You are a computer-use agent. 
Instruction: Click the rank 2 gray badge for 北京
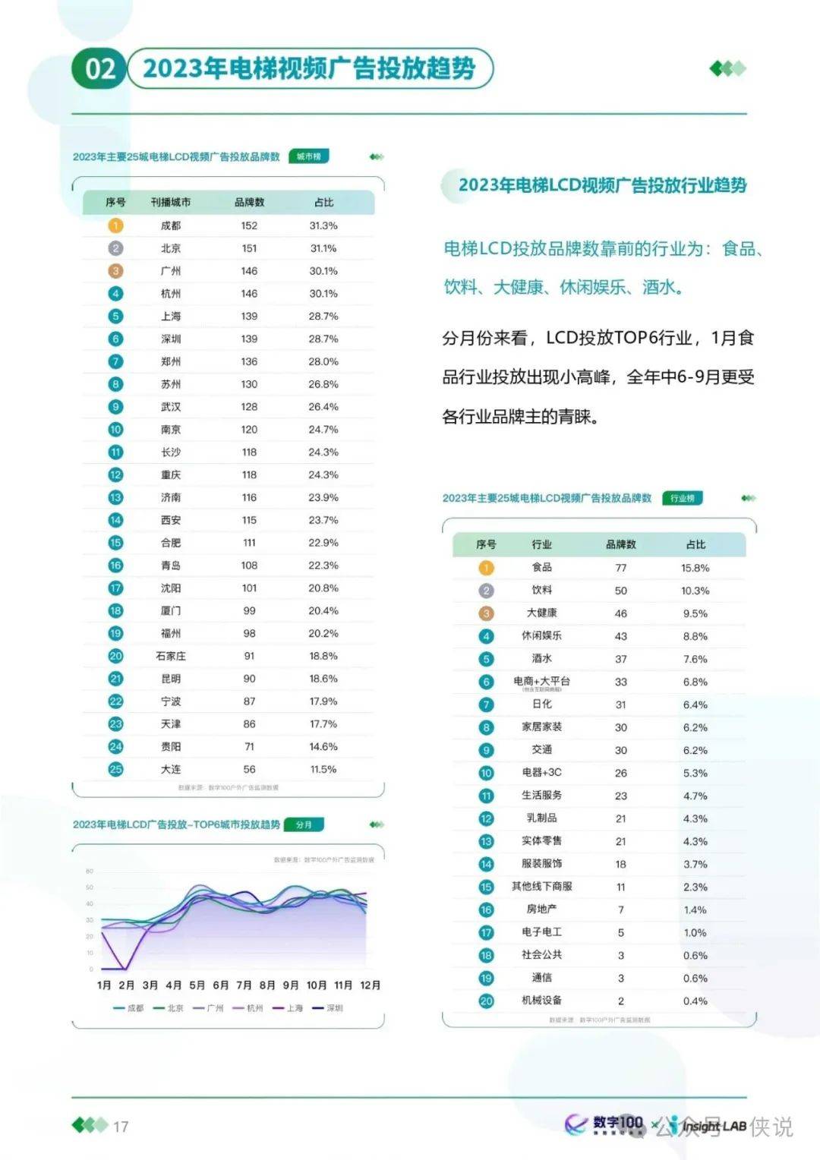click(x=115, y=248)
